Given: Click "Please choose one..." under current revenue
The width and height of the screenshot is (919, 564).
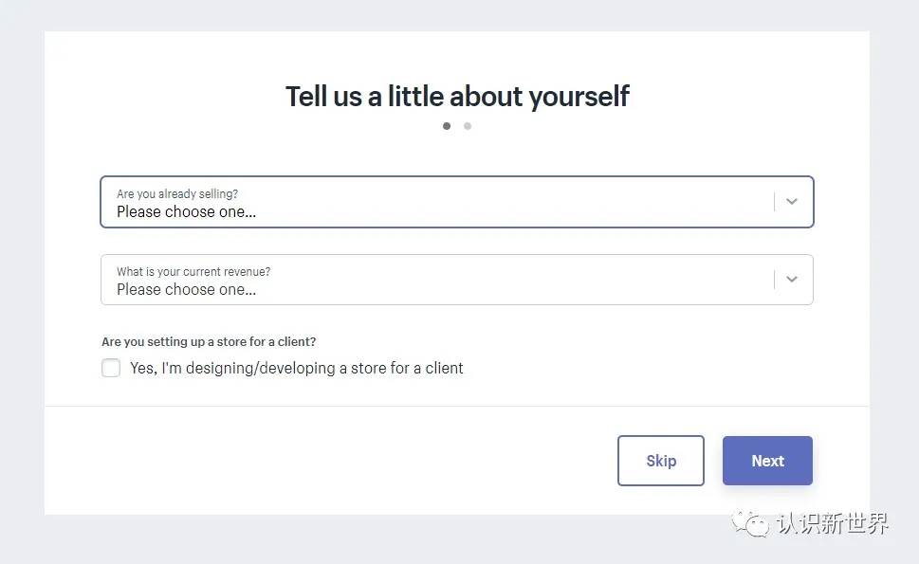Looking at the screenshot, I should 187,290.
